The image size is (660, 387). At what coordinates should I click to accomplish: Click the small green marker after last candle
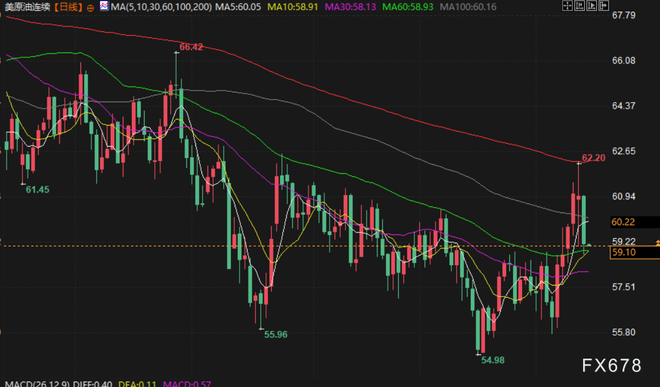[x=589, y=245]
